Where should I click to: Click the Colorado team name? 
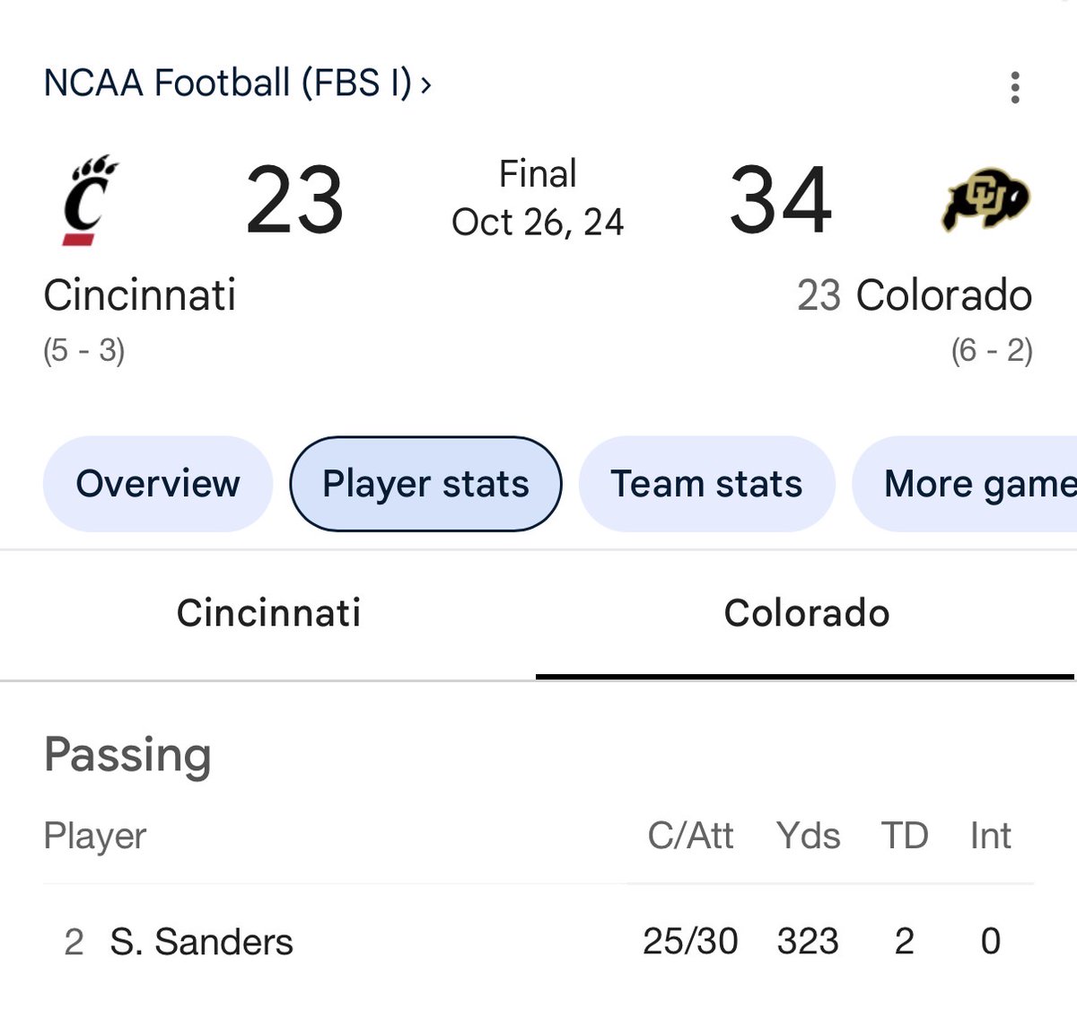click(944, 295)
